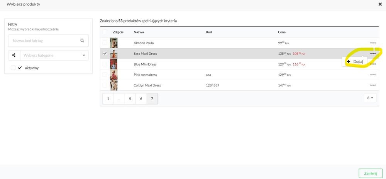Check the Pink roses dress checkbox
386x179 pixels.
(x=105, y=74)
